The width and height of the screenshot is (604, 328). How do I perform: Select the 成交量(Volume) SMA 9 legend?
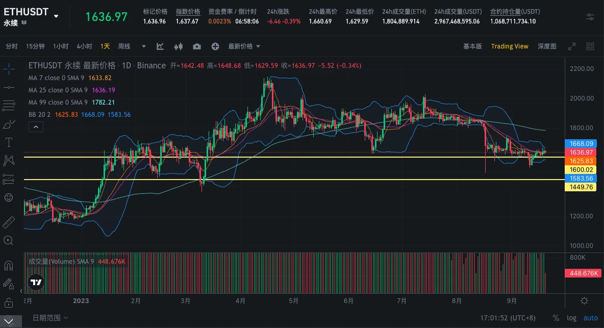click(x=77, y=261)
